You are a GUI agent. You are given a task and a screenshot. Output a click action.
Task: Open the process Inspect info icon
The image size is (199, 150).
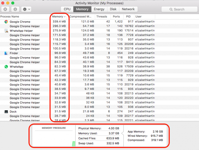coord(15,9)
